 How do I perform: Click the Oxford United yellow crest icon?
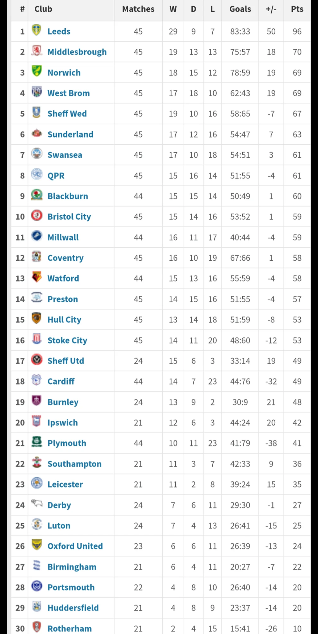click(x=37, y=545)
